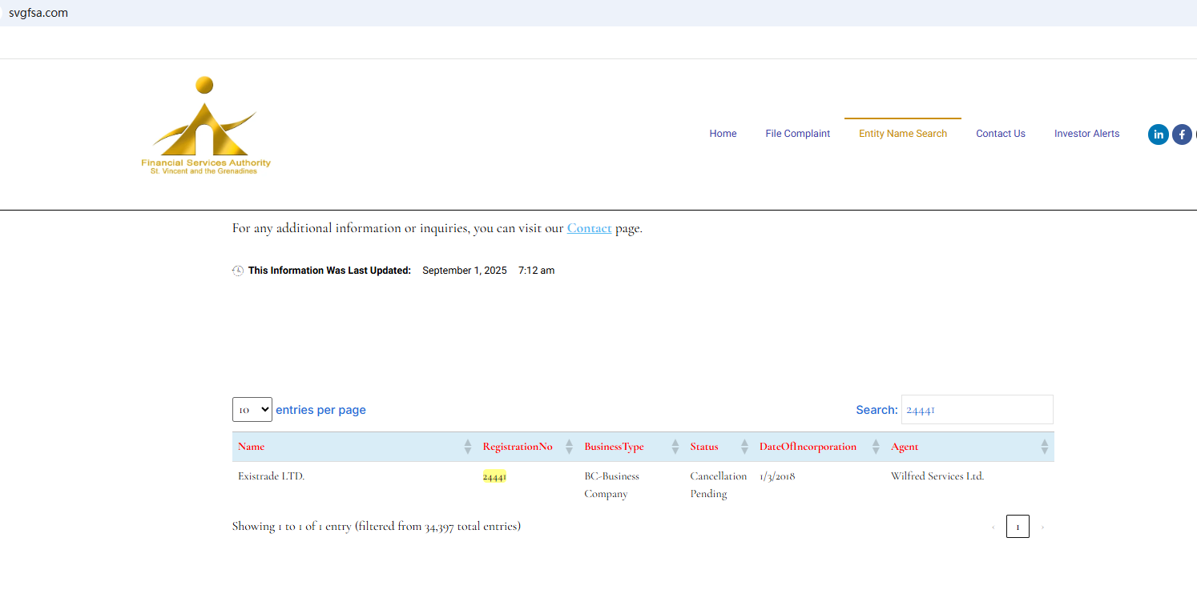Follow the Contact page hyperlink
The height and width of the screenshot is (614, 1197).
(x=589, y=228)
